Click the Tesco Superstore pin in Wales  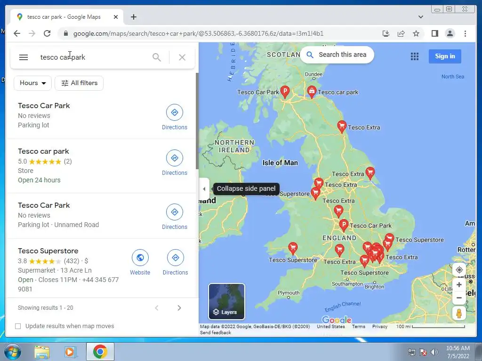click(293, 248)
